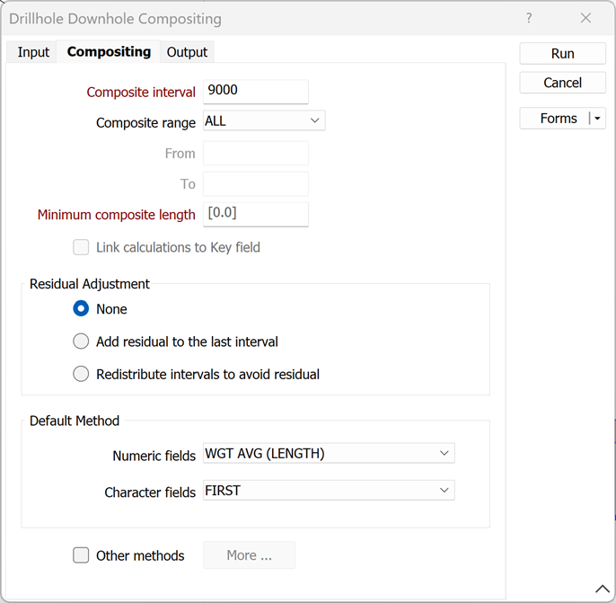Click the disabled More button
The height and width of the screenshot is (603, 616).
point(249,555)
